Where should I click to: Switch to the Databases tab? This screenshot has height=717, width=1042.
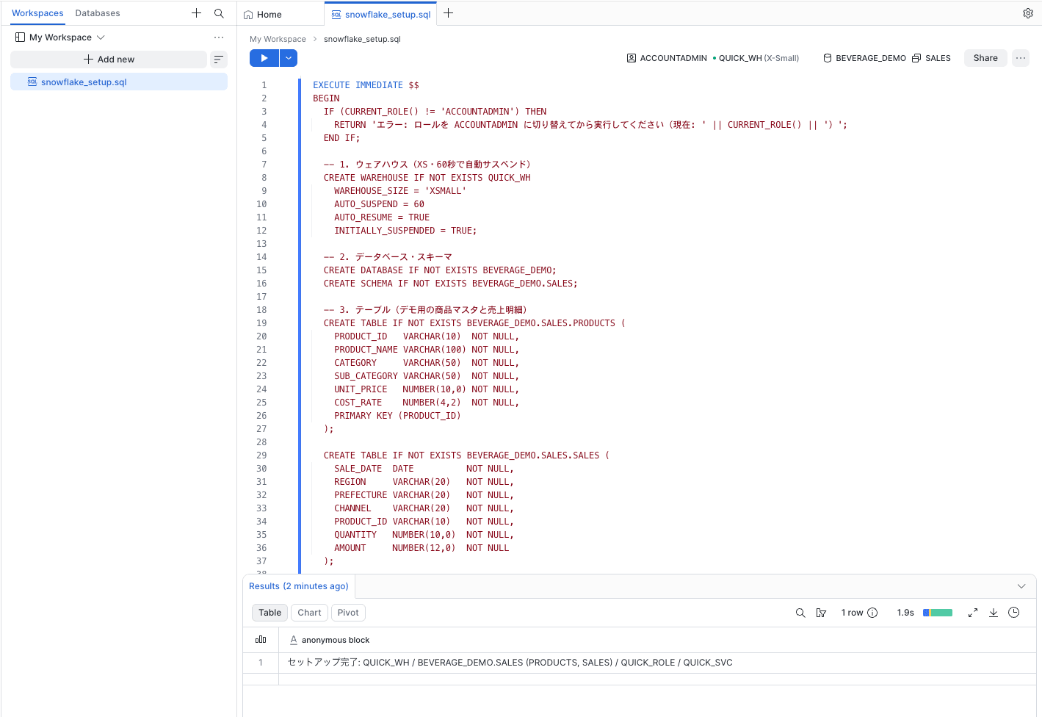[x=98, y=13]
